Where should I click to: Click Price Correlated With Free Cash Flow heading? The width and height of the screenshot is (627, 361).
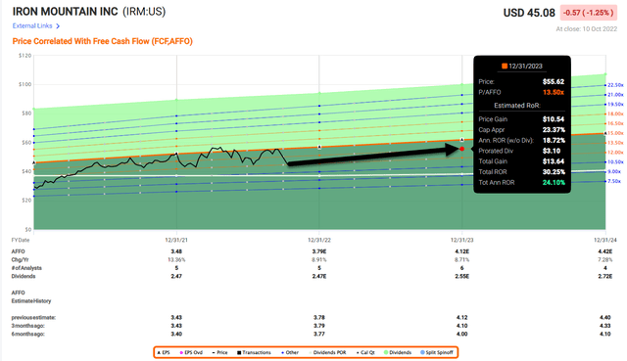(102, 41)
